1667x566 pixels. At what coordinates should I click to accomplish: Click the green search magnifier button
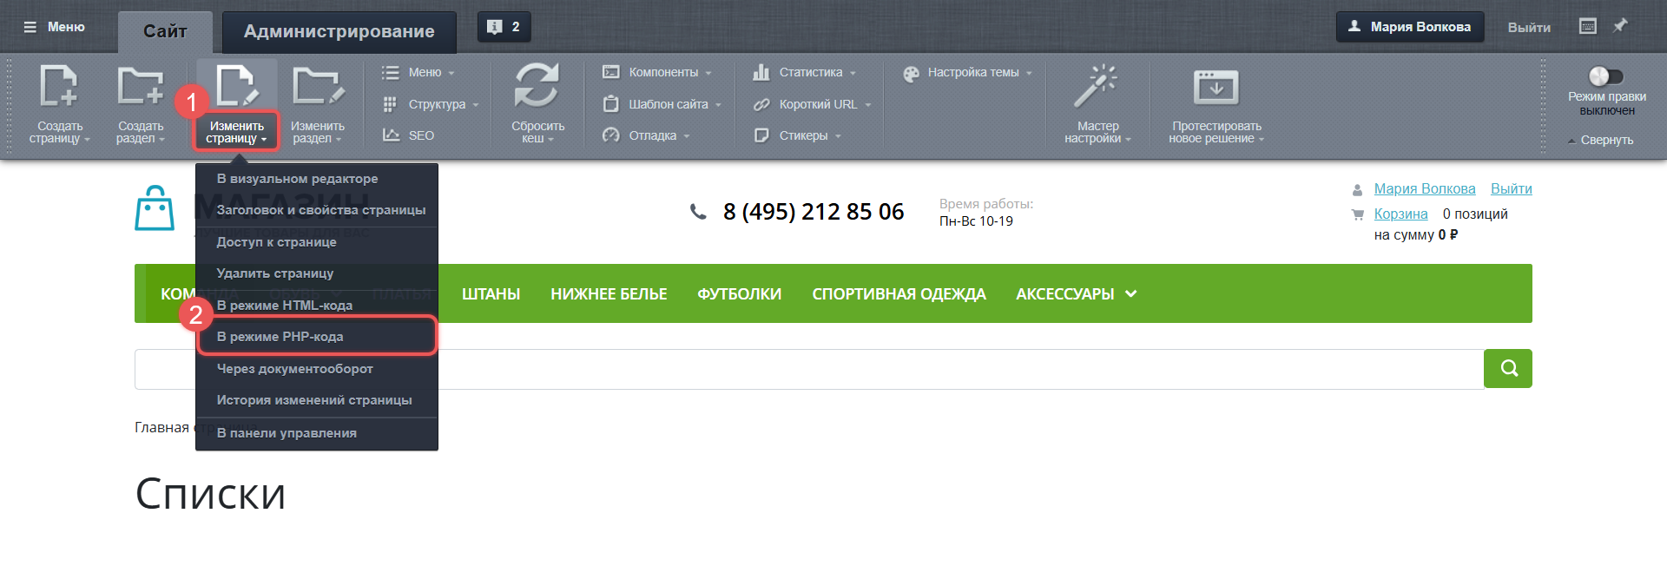(1508, 368)
